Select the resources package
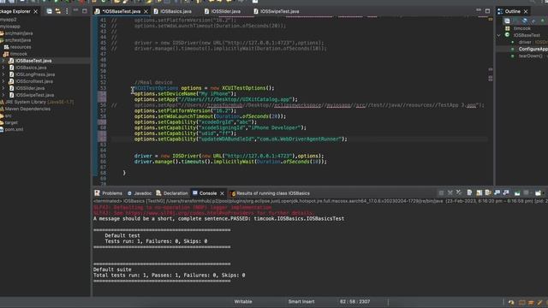Screen dimensions: 548x308 tap(21, 47)
